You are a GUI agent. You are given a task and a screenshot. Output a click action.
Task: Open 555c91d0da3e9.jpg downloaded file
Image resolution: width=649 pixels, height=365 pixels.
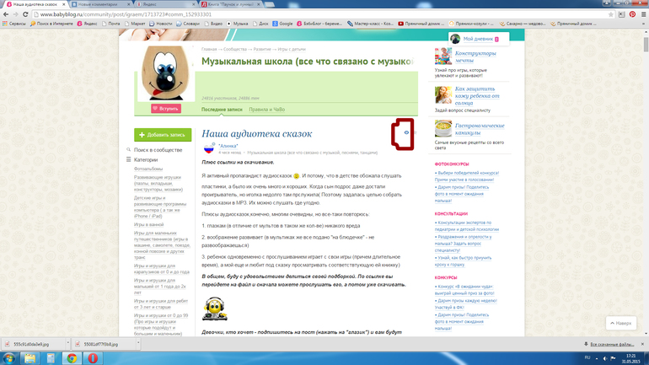(31, 344)
